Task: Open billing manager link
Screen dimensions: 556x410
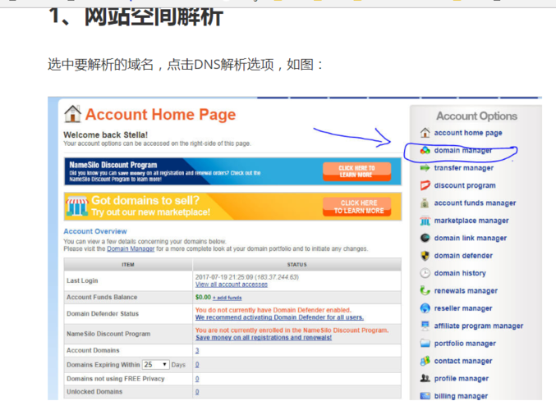Action: (x=461, y=396)
